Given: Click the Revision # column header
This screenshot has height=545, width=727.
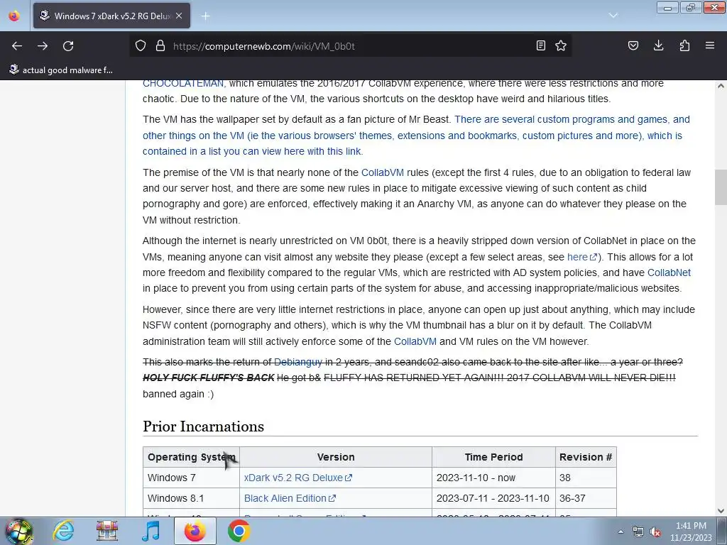Looking at the screenshot, I should (586, 457).
